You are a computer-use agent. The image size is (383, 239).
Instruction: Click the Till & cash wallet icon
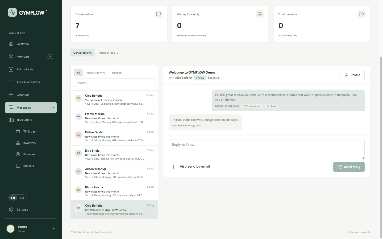pyautogui.click(x=18, y=131)
